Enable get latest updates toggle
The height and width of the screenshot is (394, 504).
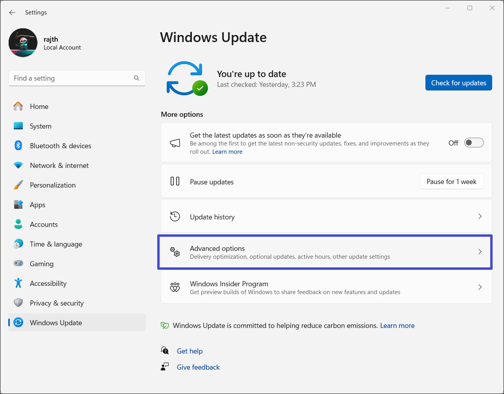coord(474,143)
